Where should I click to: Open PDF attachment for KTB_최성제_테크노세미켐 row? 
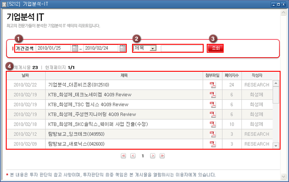pos(212,95)
